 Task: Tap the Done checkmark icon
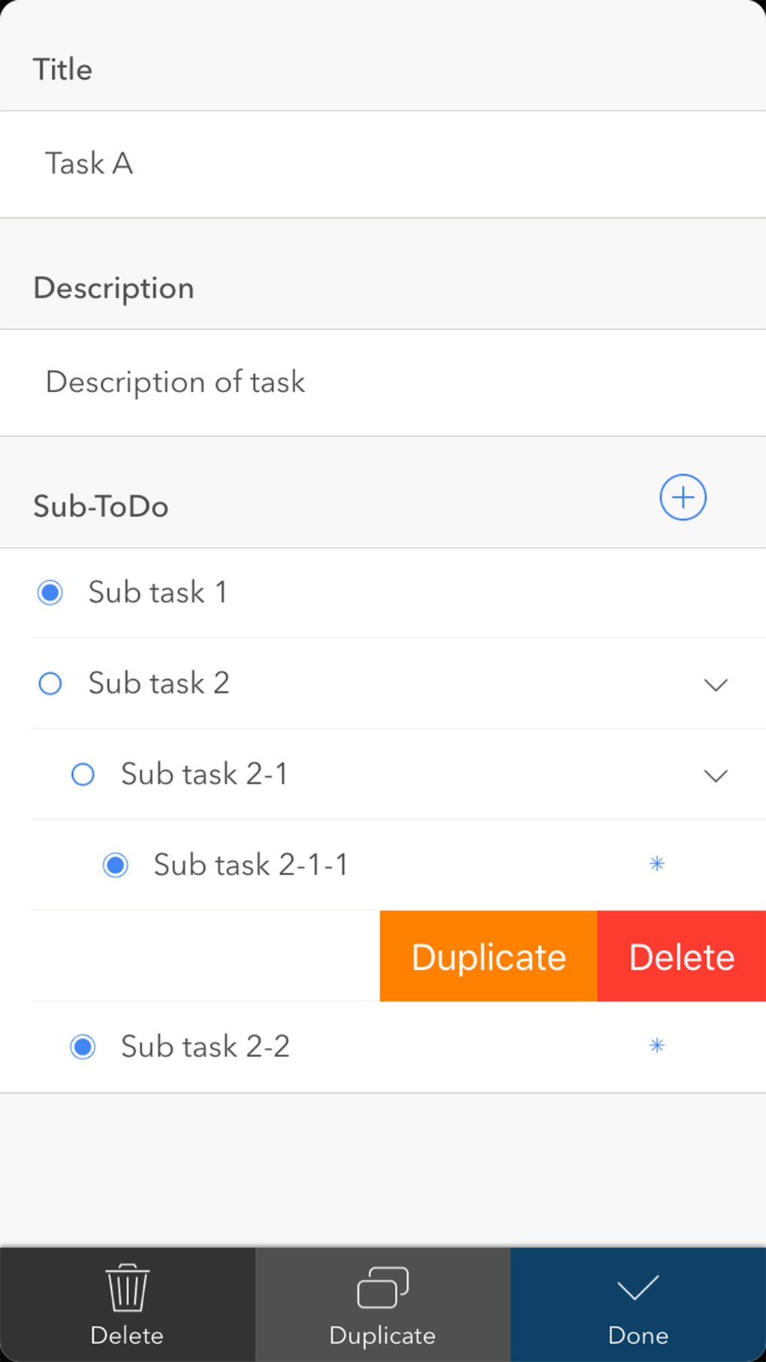[638, 1289]
